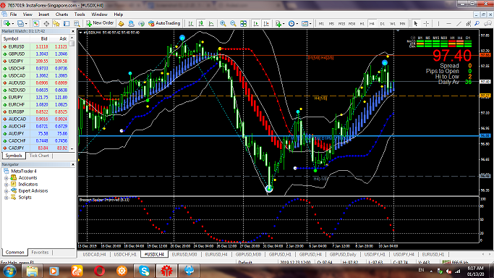
Task: Expand the Scripts tree node
Action: click(6, 198)
